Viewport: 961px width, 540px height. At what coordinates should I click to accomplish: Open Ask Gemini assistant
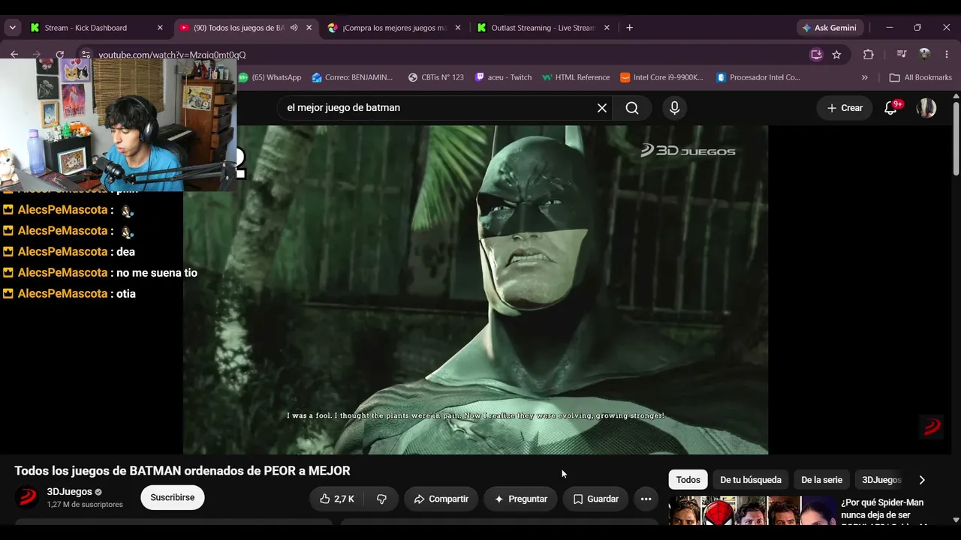click(830, 28)
